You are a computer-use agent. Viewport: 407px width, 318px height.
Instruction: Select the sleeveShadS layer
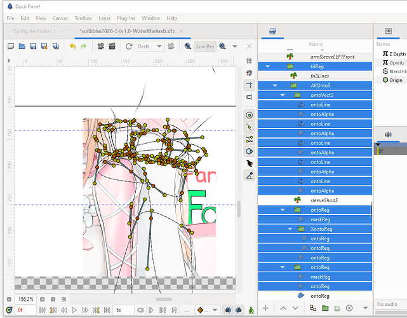pos(315,200)
